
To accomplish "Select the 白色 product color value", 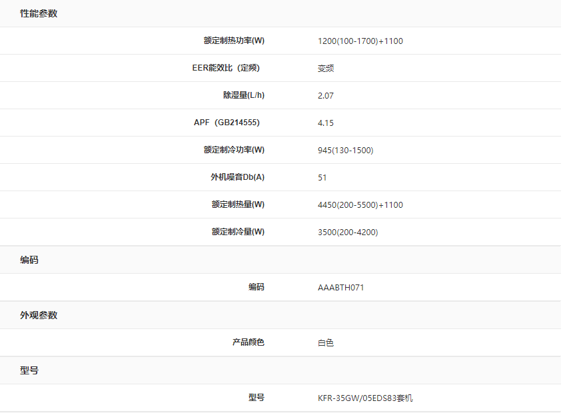I will (x=326, y=343).
